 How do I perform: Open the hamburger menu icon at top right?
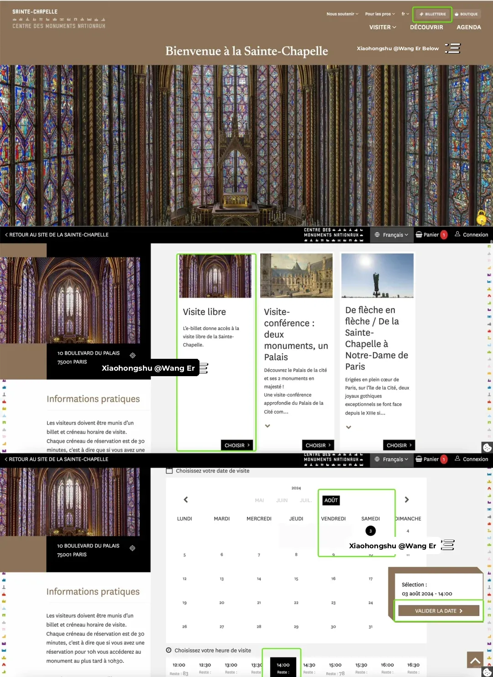pyautogui.click(x=453, y=48)
